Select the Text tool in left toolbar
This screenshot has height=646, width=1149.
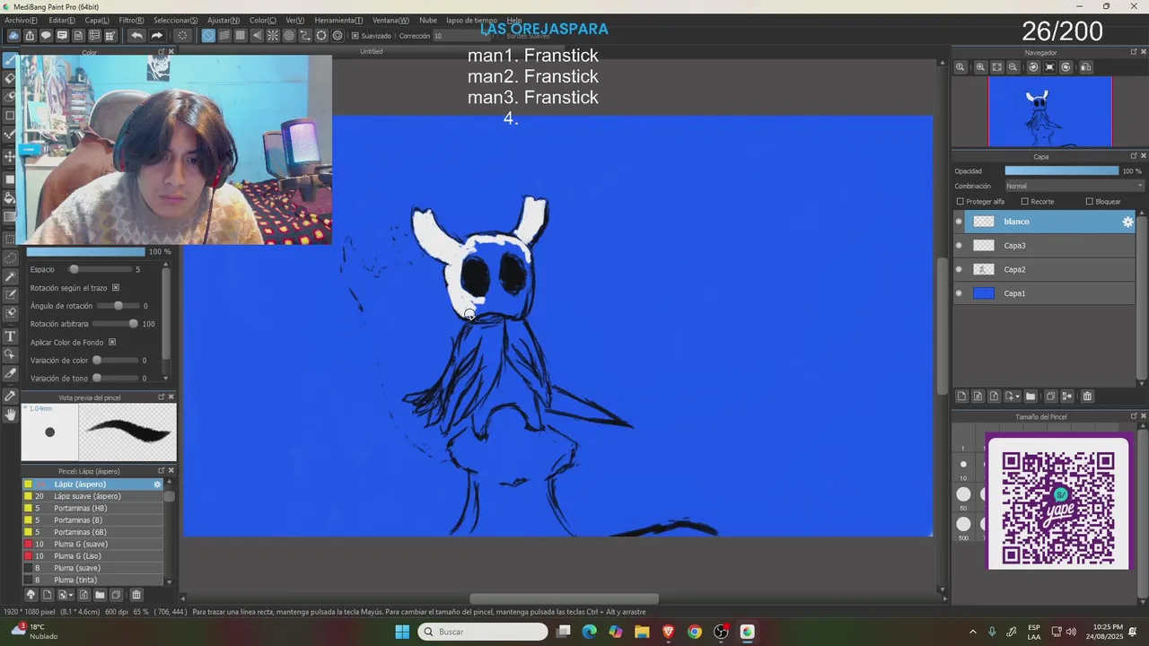(x=10, y=336)
